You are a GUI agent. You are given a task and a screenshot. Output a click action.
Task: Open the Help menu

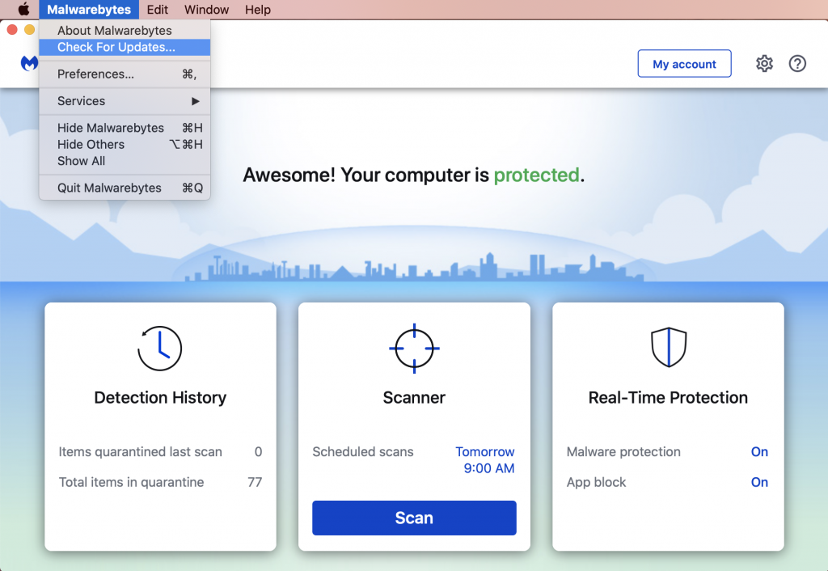(x=258, y=10)
